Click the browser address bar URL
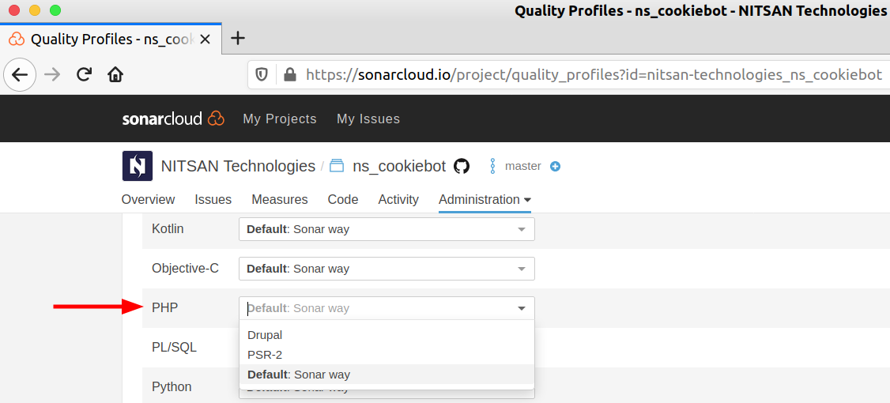This screenshot has height=403, width=890. 593,75
